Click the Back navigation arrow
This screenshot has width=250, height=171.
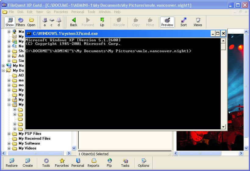[73, 22]
